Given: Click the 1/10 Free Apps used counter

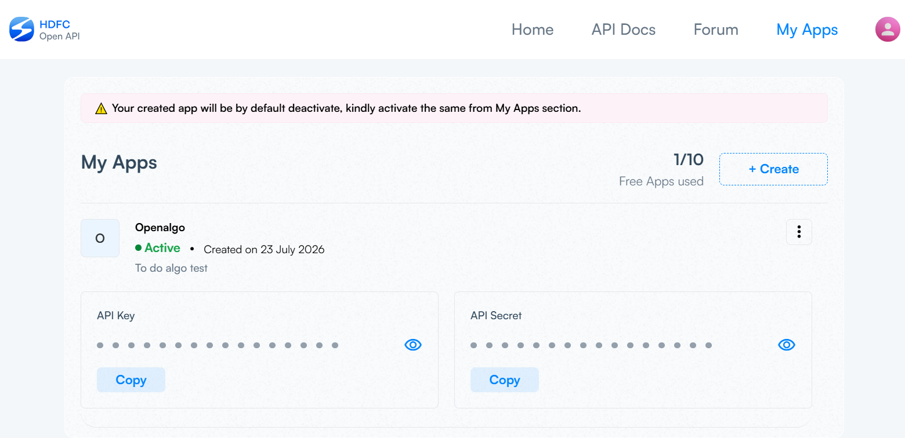Looking at the screenshot, I should 661,169.
